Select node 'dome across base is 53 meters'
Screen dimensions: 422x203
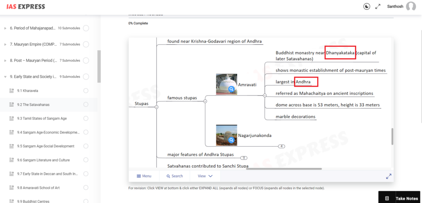[x=328, y=105]
